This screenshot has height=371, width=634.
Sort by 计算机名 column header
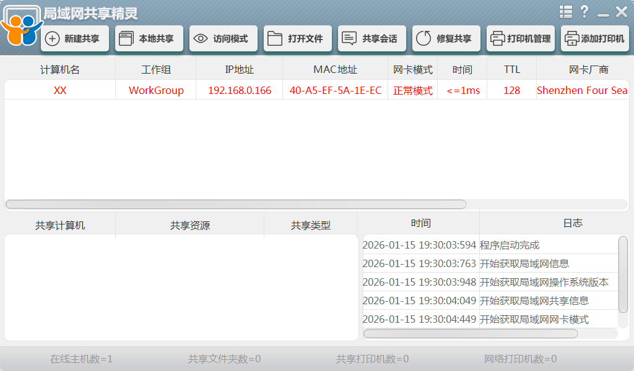[x=60, y=69]
